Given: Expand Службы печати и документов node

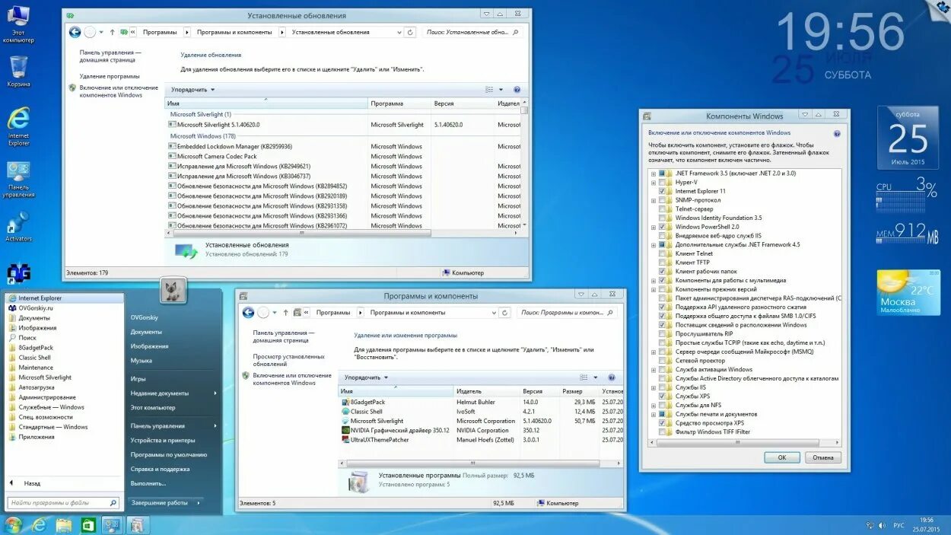Looking at the screenshot, I should pyautogui.click(x=654, y=414).
